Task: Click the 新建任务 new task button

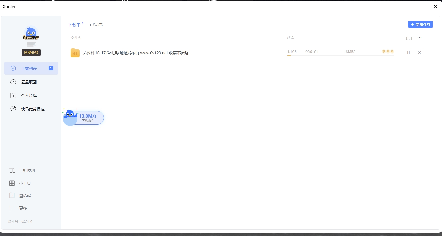Action: 420,24
